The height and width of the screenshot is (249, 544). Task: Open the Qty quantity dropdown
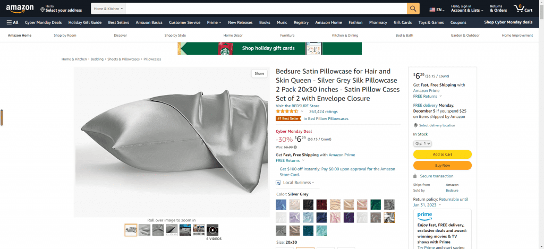tap(422, 143)
